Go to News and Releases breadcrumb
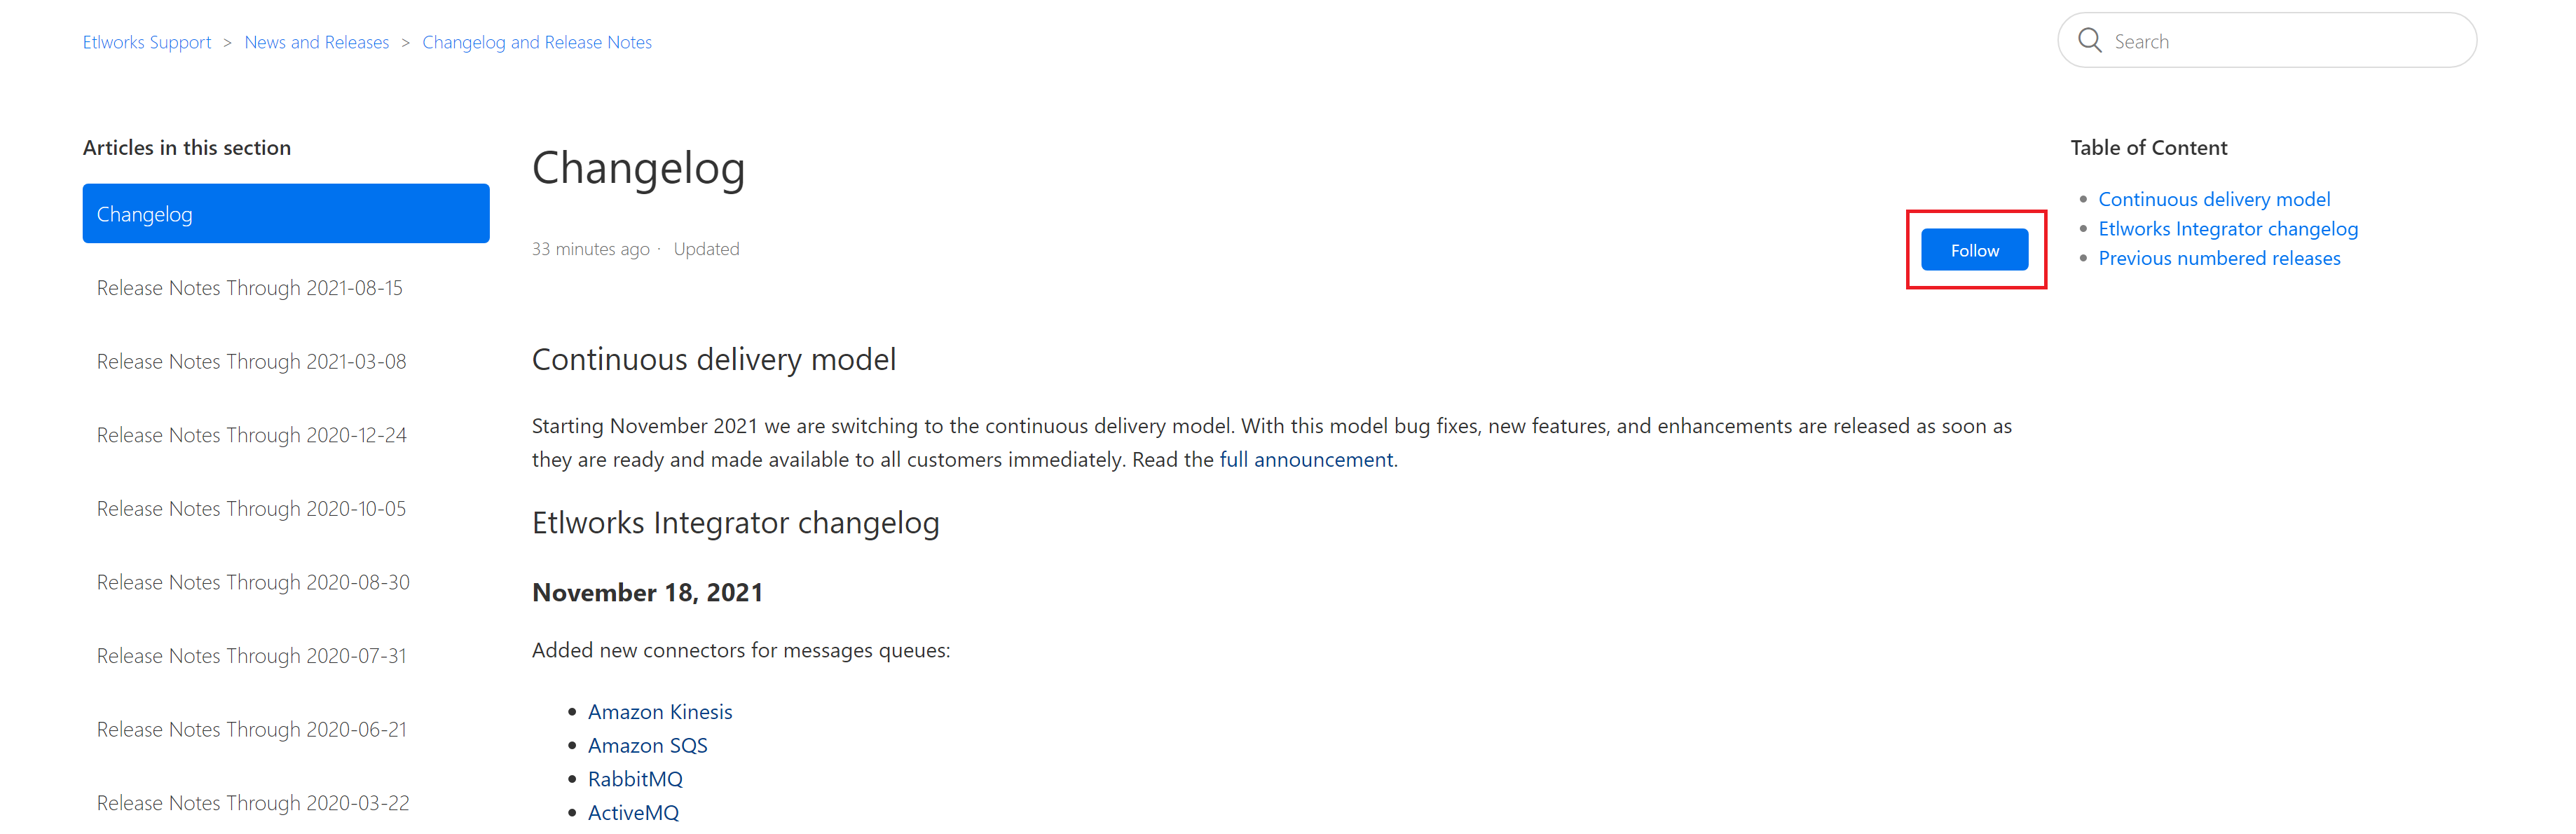Image resolution: width=2576 pixels, height=834 pixels. (x=316, y=42)
